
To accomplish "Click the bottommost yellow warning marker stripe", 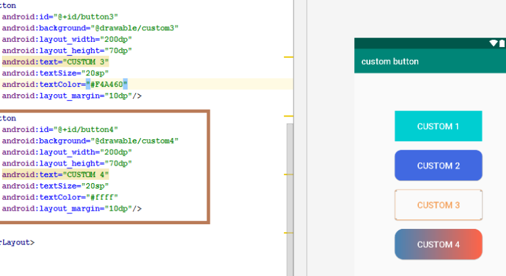I will pyautogui.click(x=289, y=232).
